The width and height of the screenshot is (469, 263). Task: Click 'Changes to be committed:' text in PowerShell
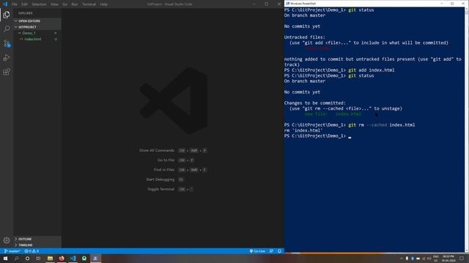tap(315, 103)
